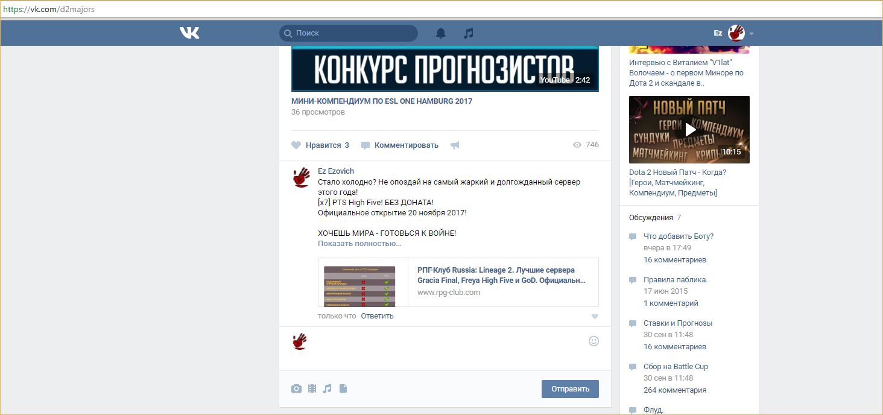Attach a video with film icon
This screenshot has width=883, height=415.
click(x=312, y=389)
